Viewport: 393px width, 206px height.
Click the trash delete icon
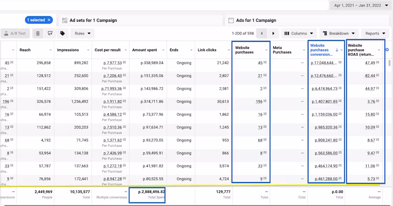point(38,33)
